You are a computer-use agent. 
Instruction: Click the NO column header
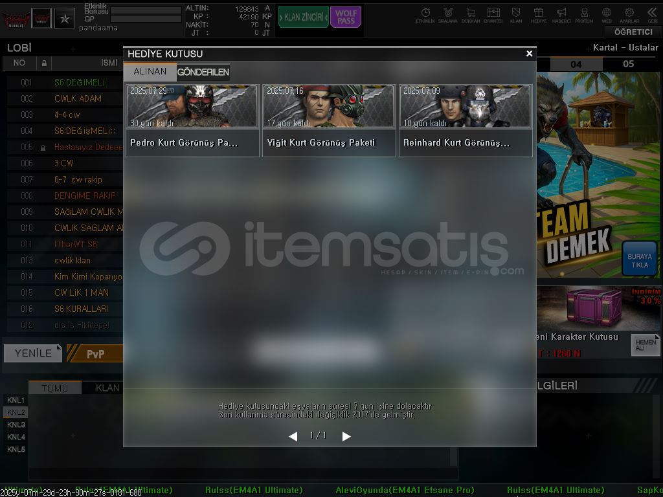[x=19, y=63]
